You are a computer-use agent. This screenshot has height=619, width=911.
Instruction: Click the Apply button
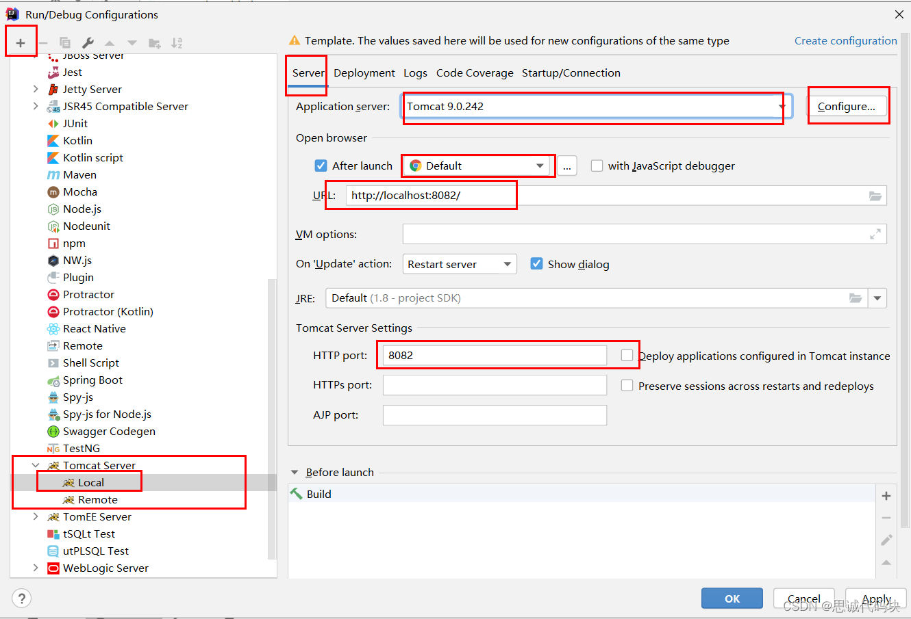coord(876,598)
